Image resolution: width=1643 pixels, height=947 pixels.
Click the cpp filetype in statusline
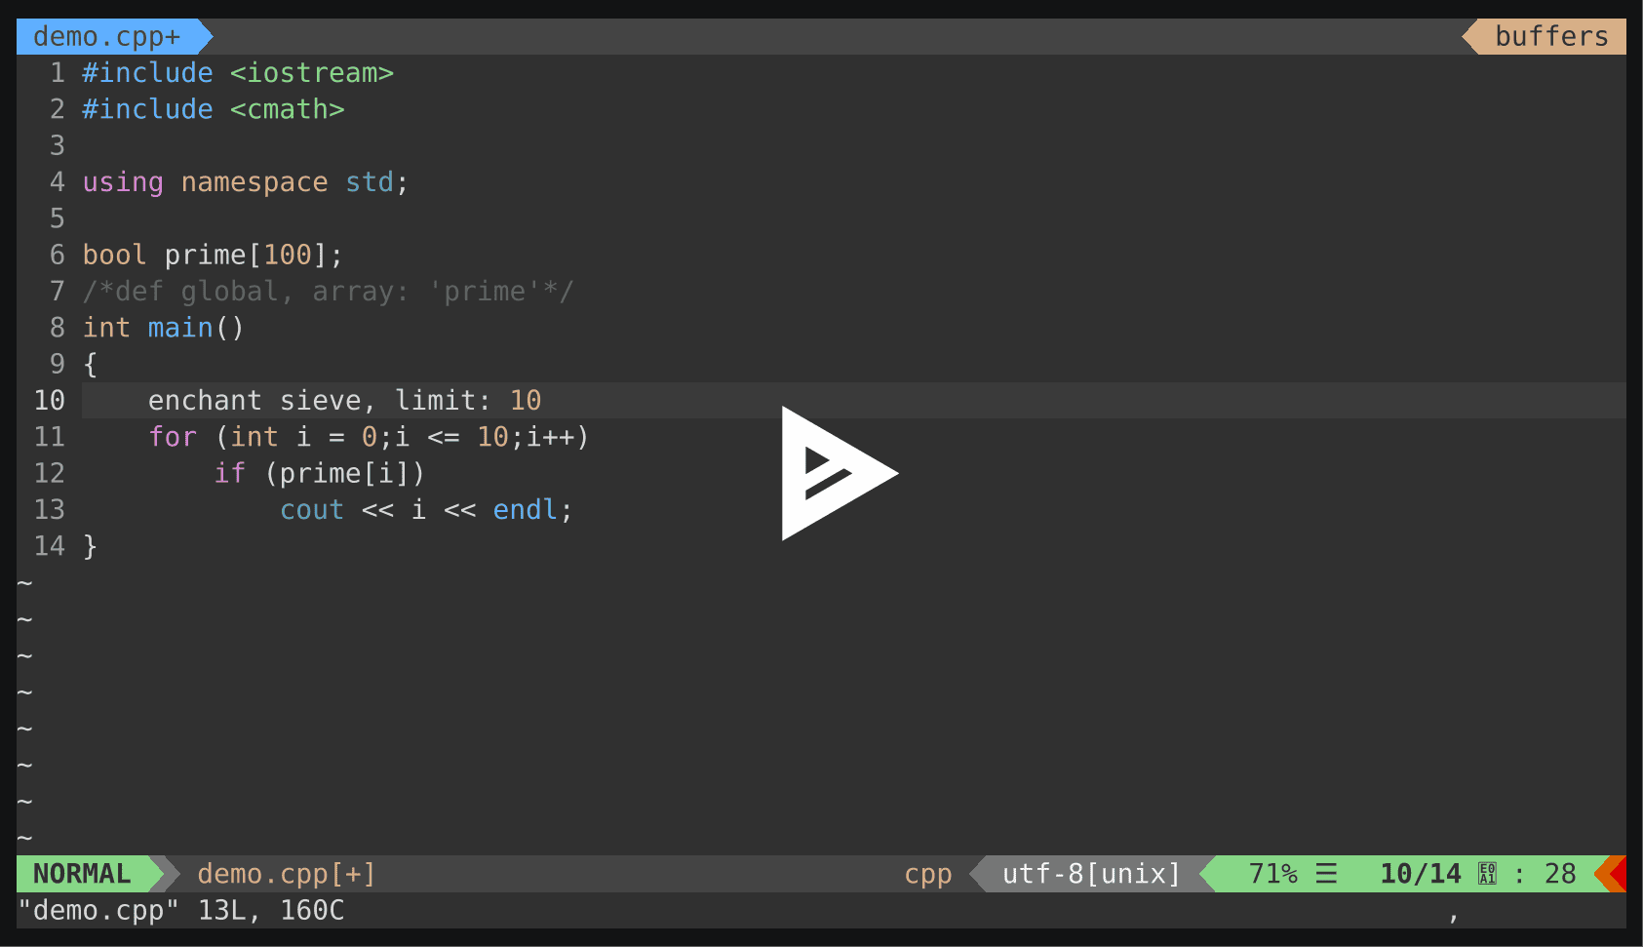tap(928, 874)
